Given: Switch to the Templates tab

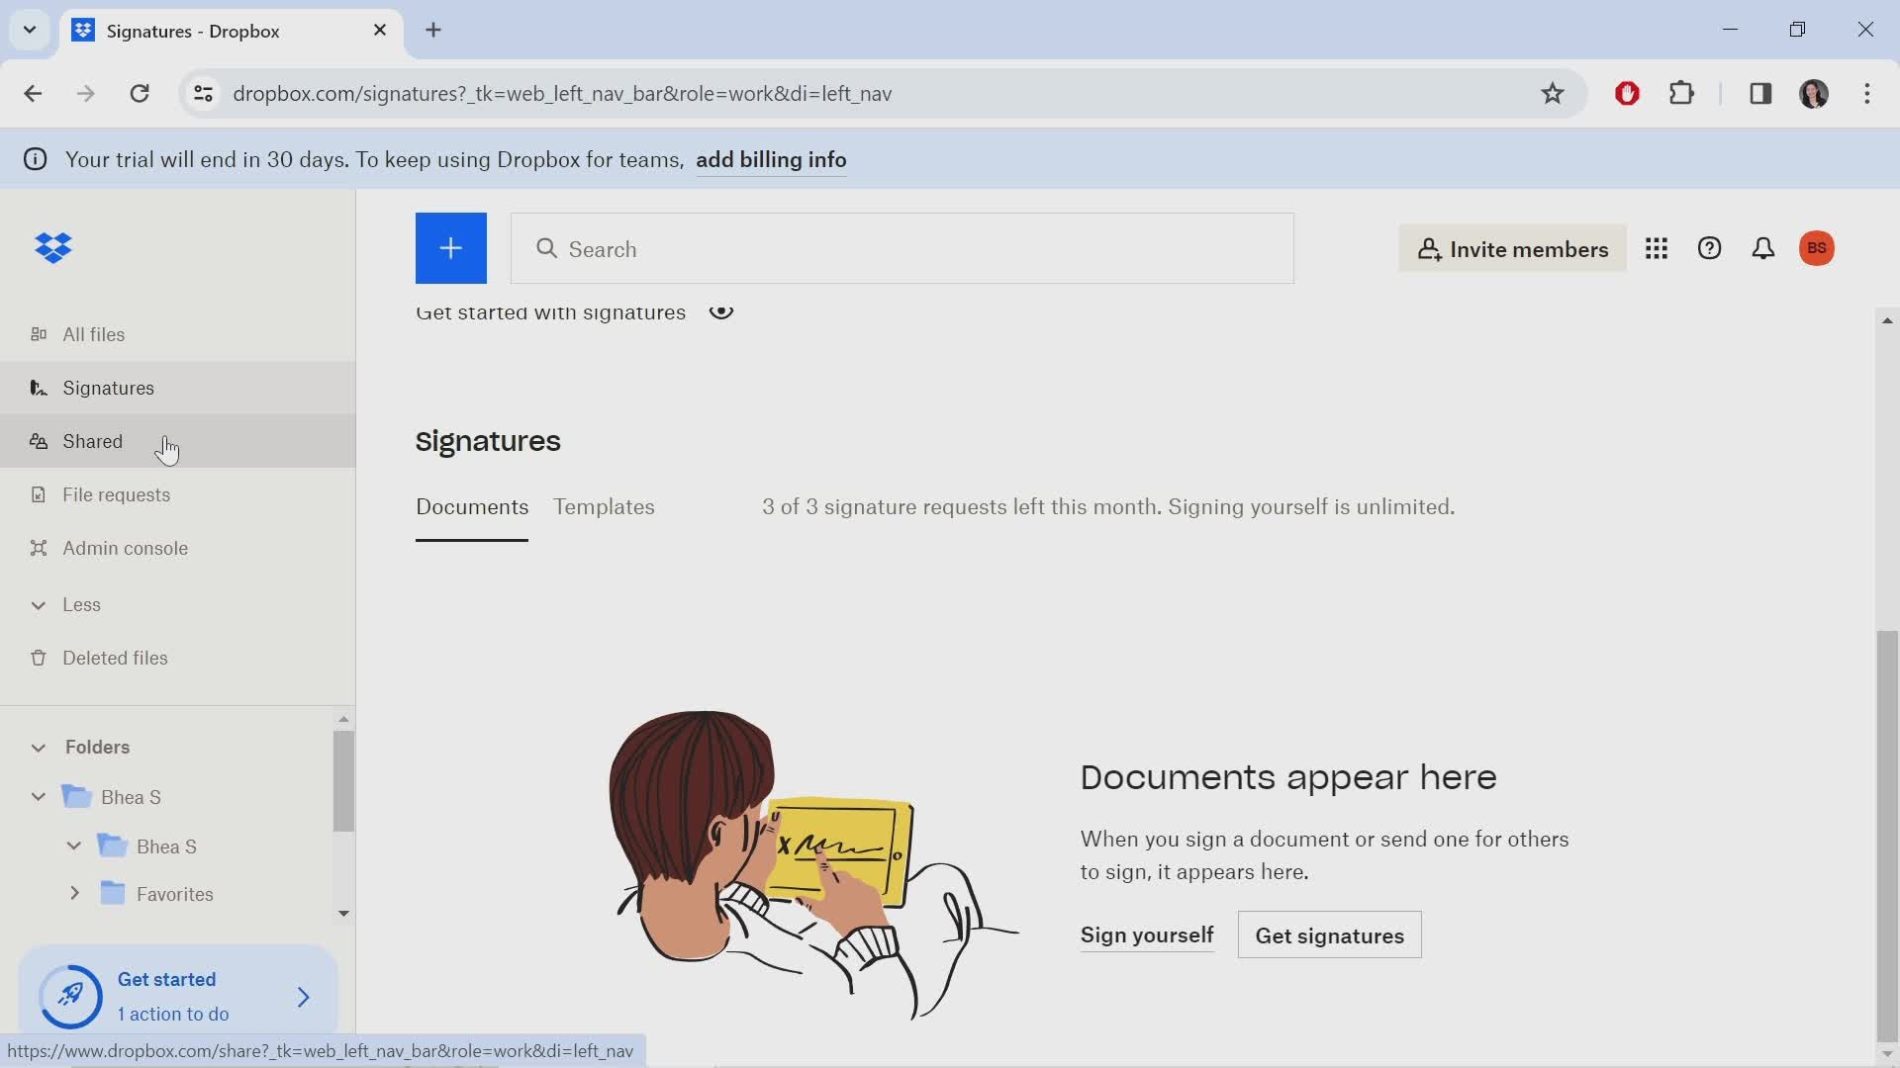Looking at the screenshot, I should point(605,506).
